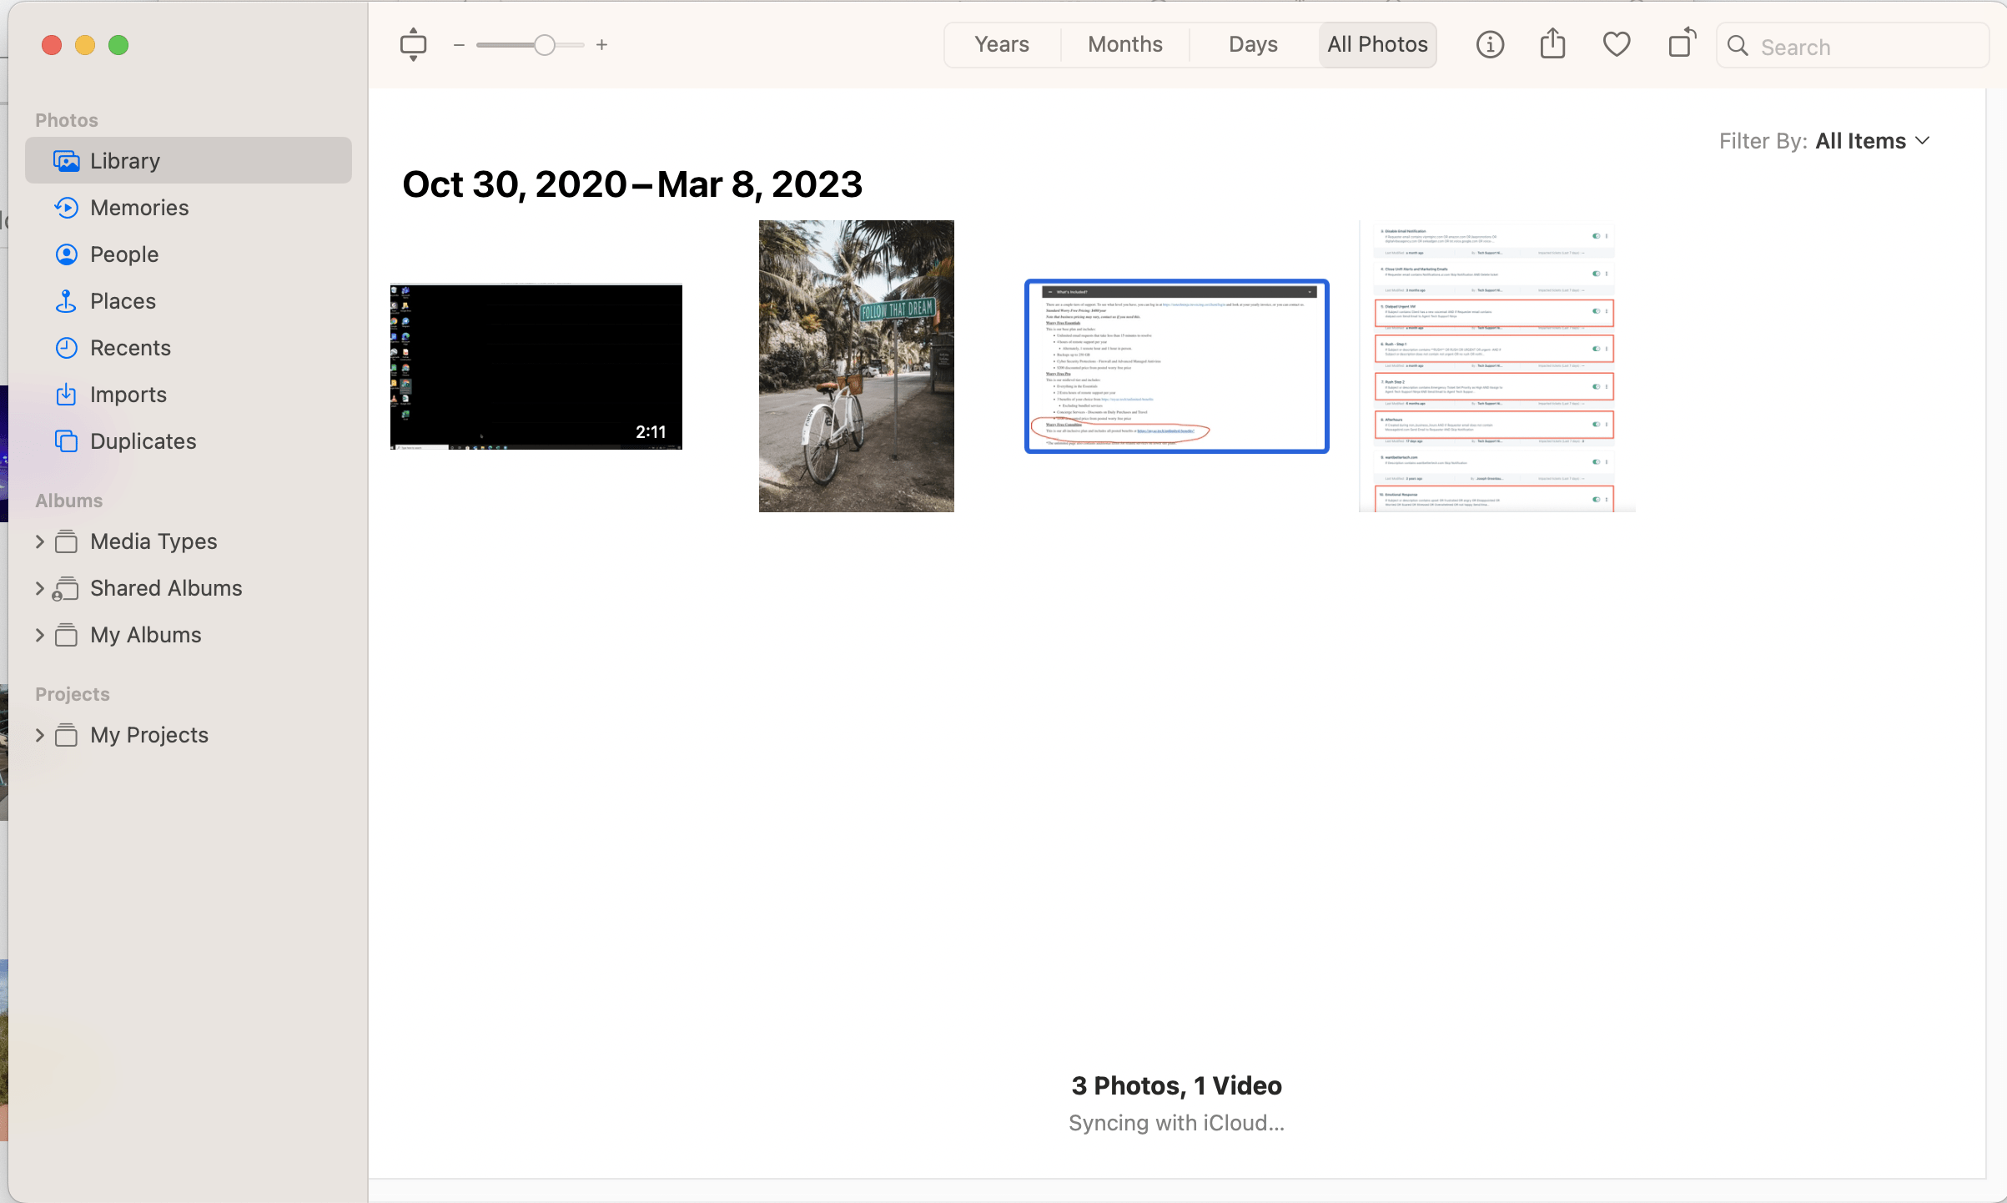Favorite the photo with heart icon
2007x1203 pixels.
coord(1617,44)
